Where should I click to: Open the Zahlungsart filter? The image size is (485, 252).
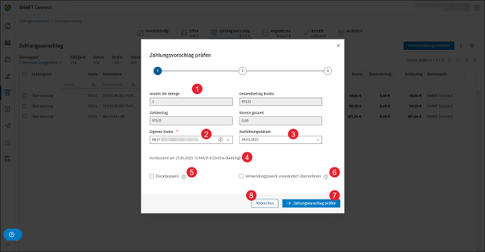pyautogui.click(x=40, y=60)
